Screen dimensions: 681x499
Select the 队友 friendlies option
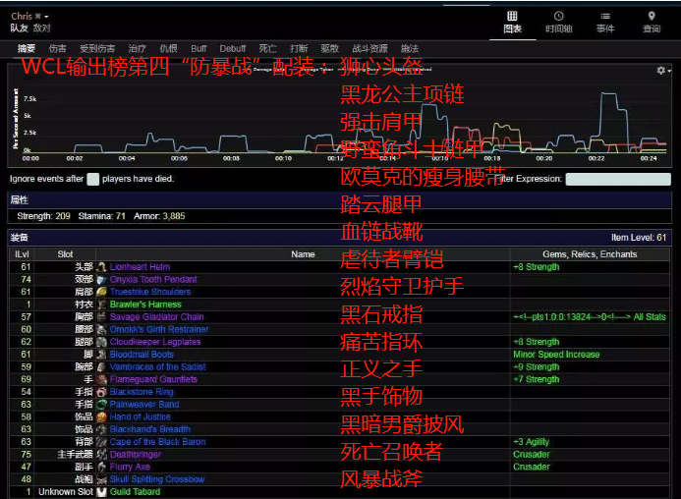[19, 28]
